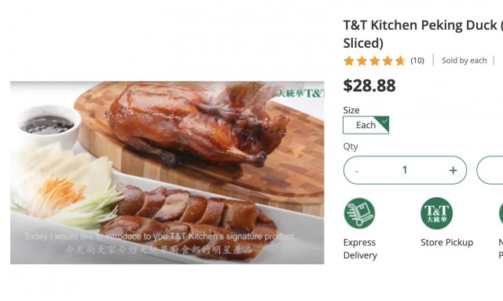Select the Each size option
Image resolution: width=503 pixels, height=301 pixels.
pos(365,125)
